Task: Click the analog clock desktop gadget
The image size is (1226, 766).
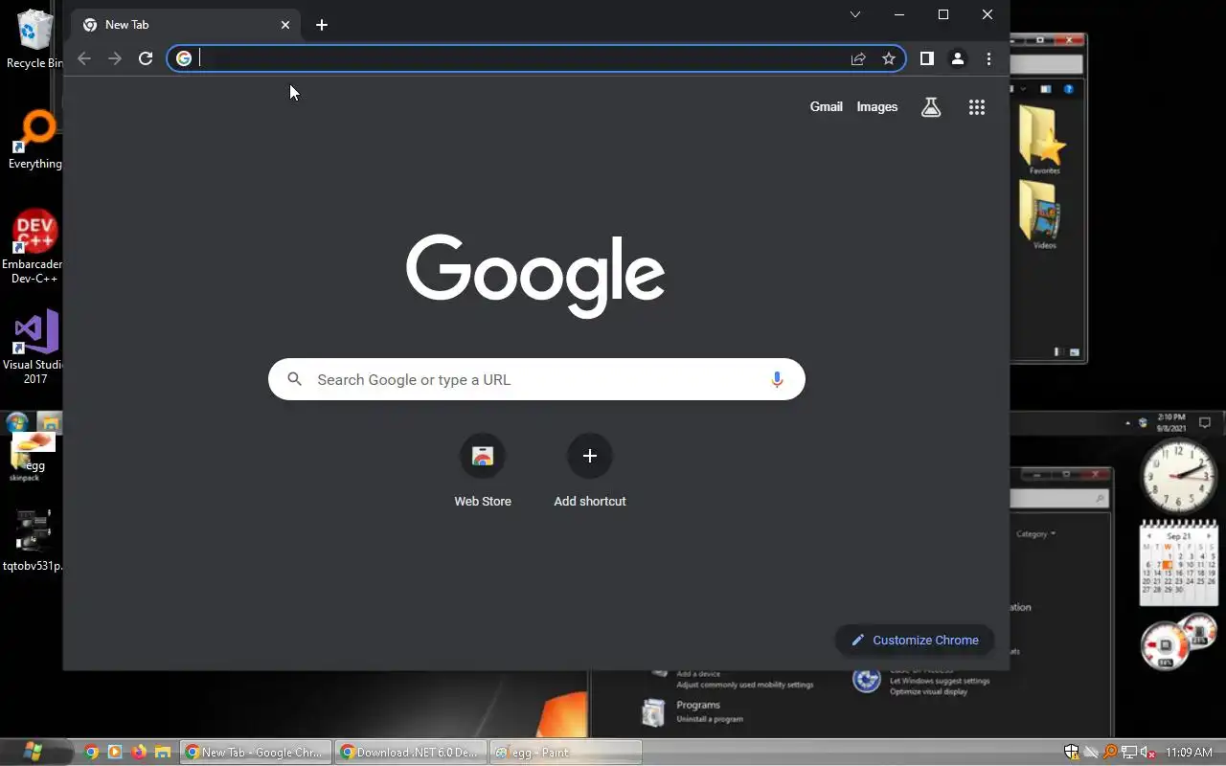Action: click(1179, 476)
